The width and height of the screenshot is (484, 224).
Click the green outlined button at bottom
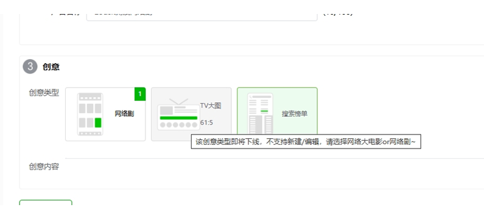[x=46, y=203]
